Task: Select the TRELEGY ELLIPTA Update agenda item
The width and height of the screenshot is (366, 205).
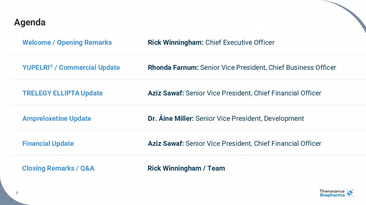Action: tap(63, 93)
